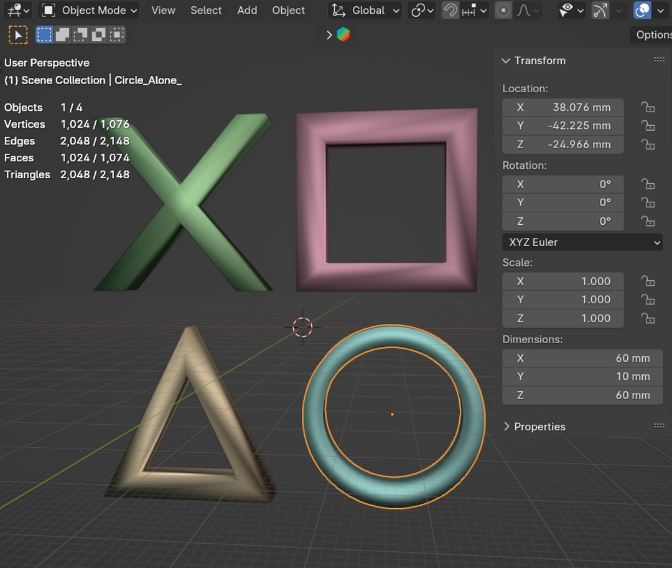Open the XYZ Euler rotation mode dropdown
The image size is (672, 568).
click(582, 242)
